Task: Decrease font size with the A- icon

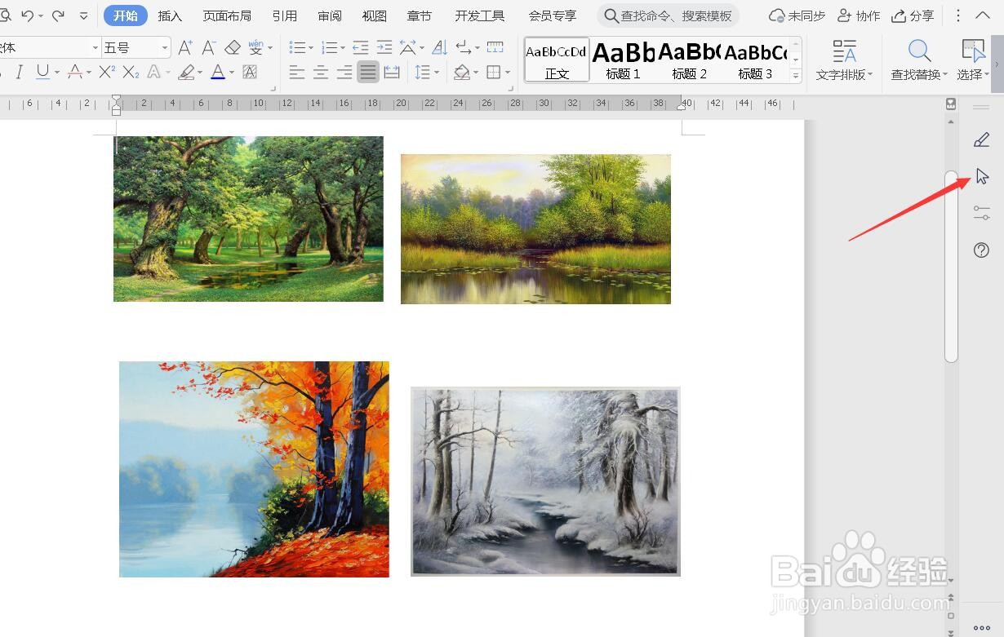Action: [209, 48]
